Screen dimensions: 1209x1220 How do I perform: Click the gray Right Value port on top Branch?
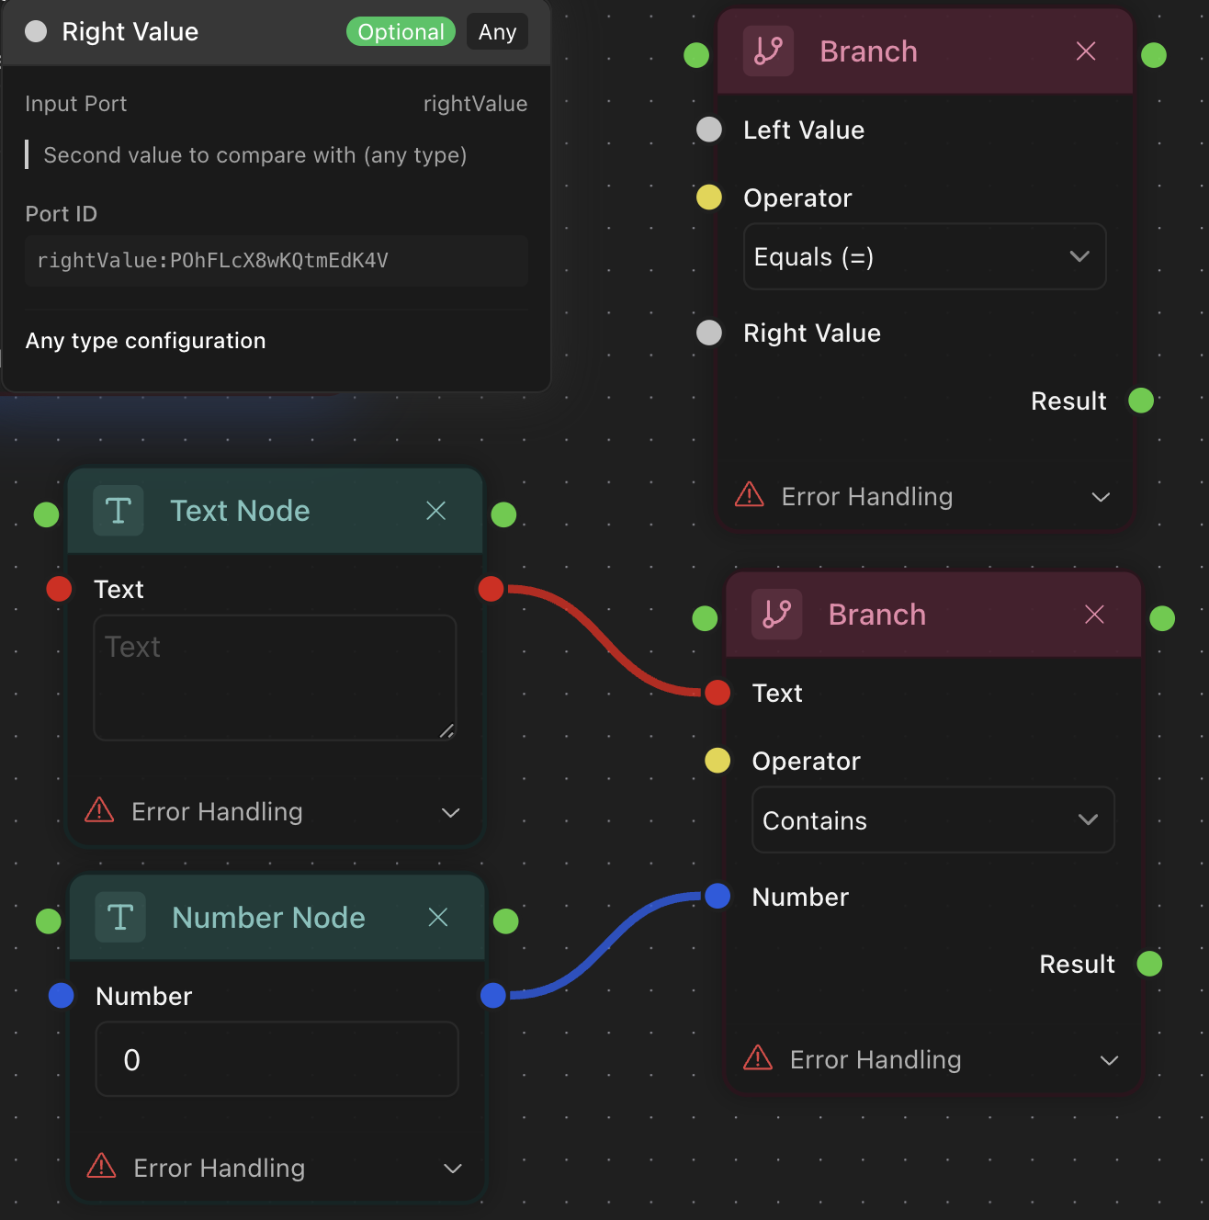click(x=709, y=333)
